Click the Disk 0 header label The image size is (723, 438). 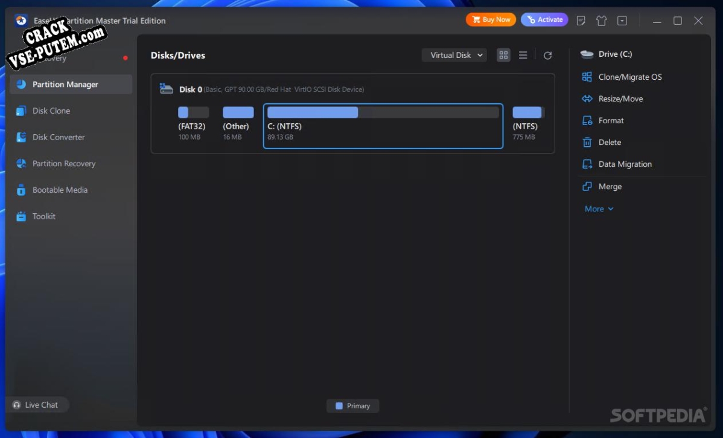pos(191,89)
